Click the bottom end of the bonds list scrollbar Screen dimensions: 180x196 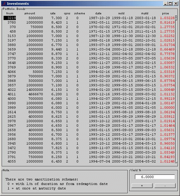tap(176, 162)
